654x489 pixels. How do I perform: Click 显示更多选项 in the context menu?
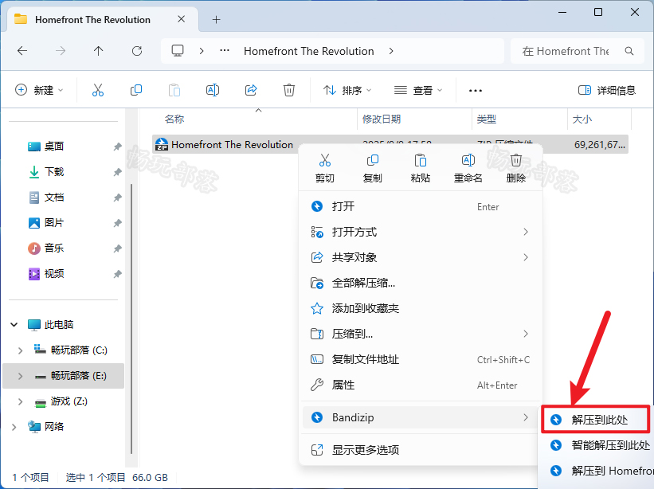tap(421, 450)
